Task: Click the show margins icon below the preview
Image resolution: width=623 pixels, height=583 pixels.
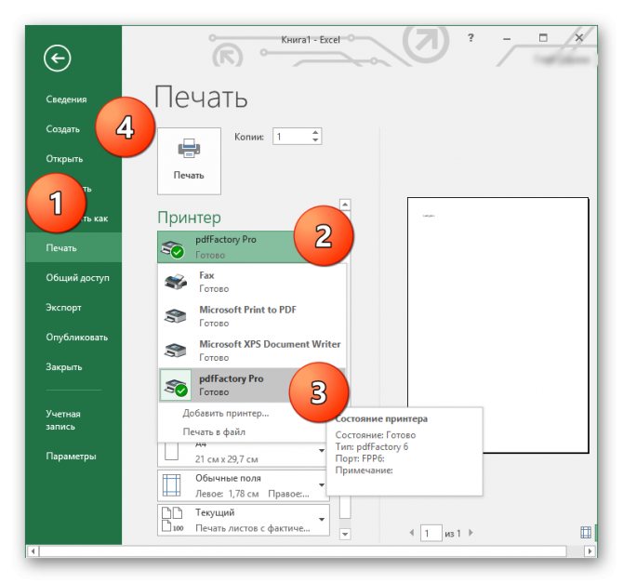Action: [x=586, y=533]
